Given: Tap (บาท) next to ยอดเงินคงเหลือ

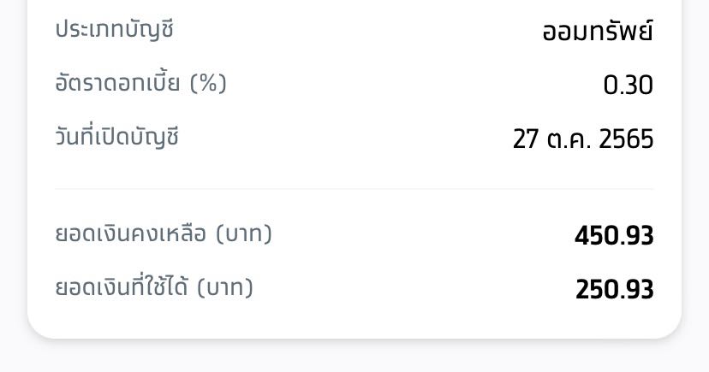Looking at the screenshot, I should pos(244,233).
